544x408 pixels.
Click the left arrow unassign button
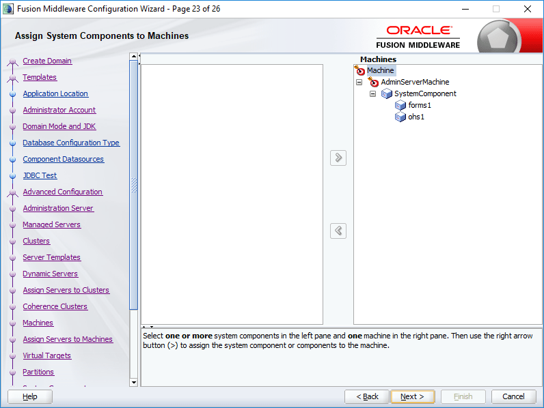pyautogui.click(x=338, y=231)
